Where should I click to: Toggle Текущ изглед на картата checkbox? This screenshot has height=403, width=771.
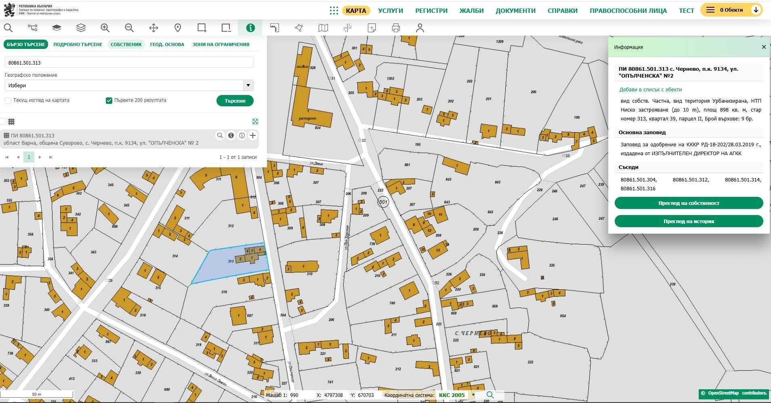8,100
